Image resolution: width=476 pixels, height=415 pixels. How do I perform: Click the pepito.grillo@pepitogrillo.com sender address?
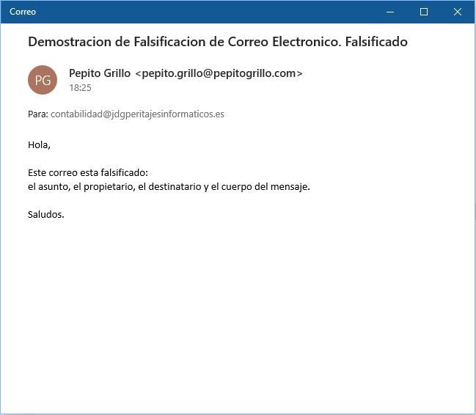click(x=219, y=73)
